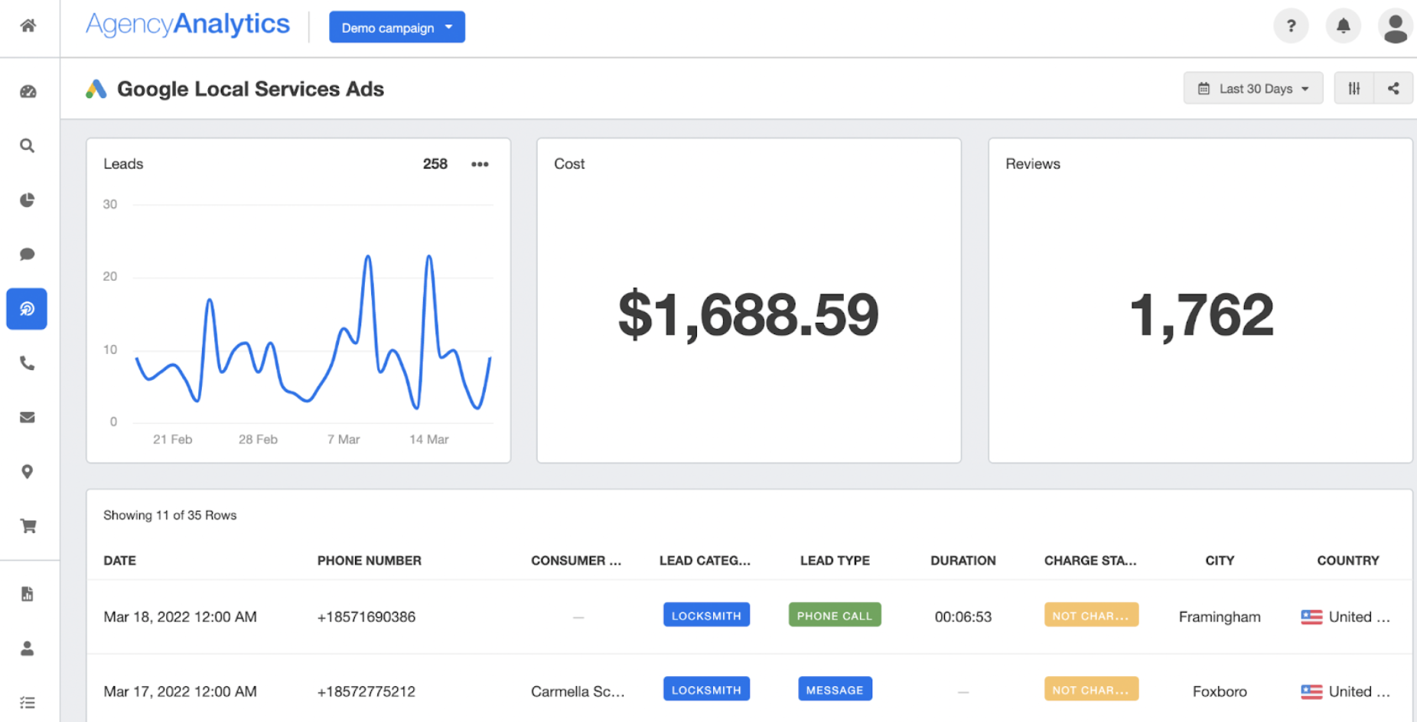The image size is (1417, 722).
Task: Select the highlighted ads target icon
Action: [x=27, y=309]
